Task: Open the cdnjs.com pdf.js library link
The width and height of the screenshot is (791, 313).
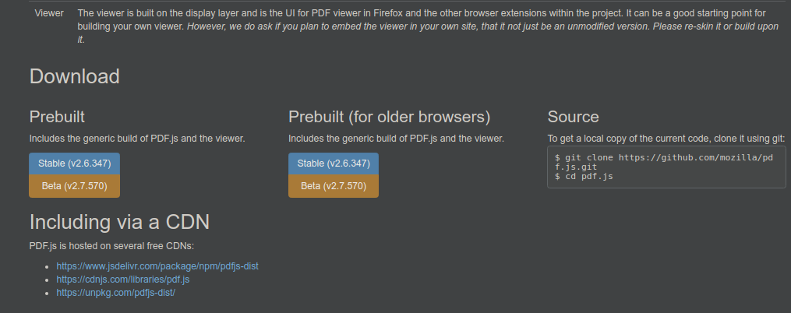Action: coord(123,280)
